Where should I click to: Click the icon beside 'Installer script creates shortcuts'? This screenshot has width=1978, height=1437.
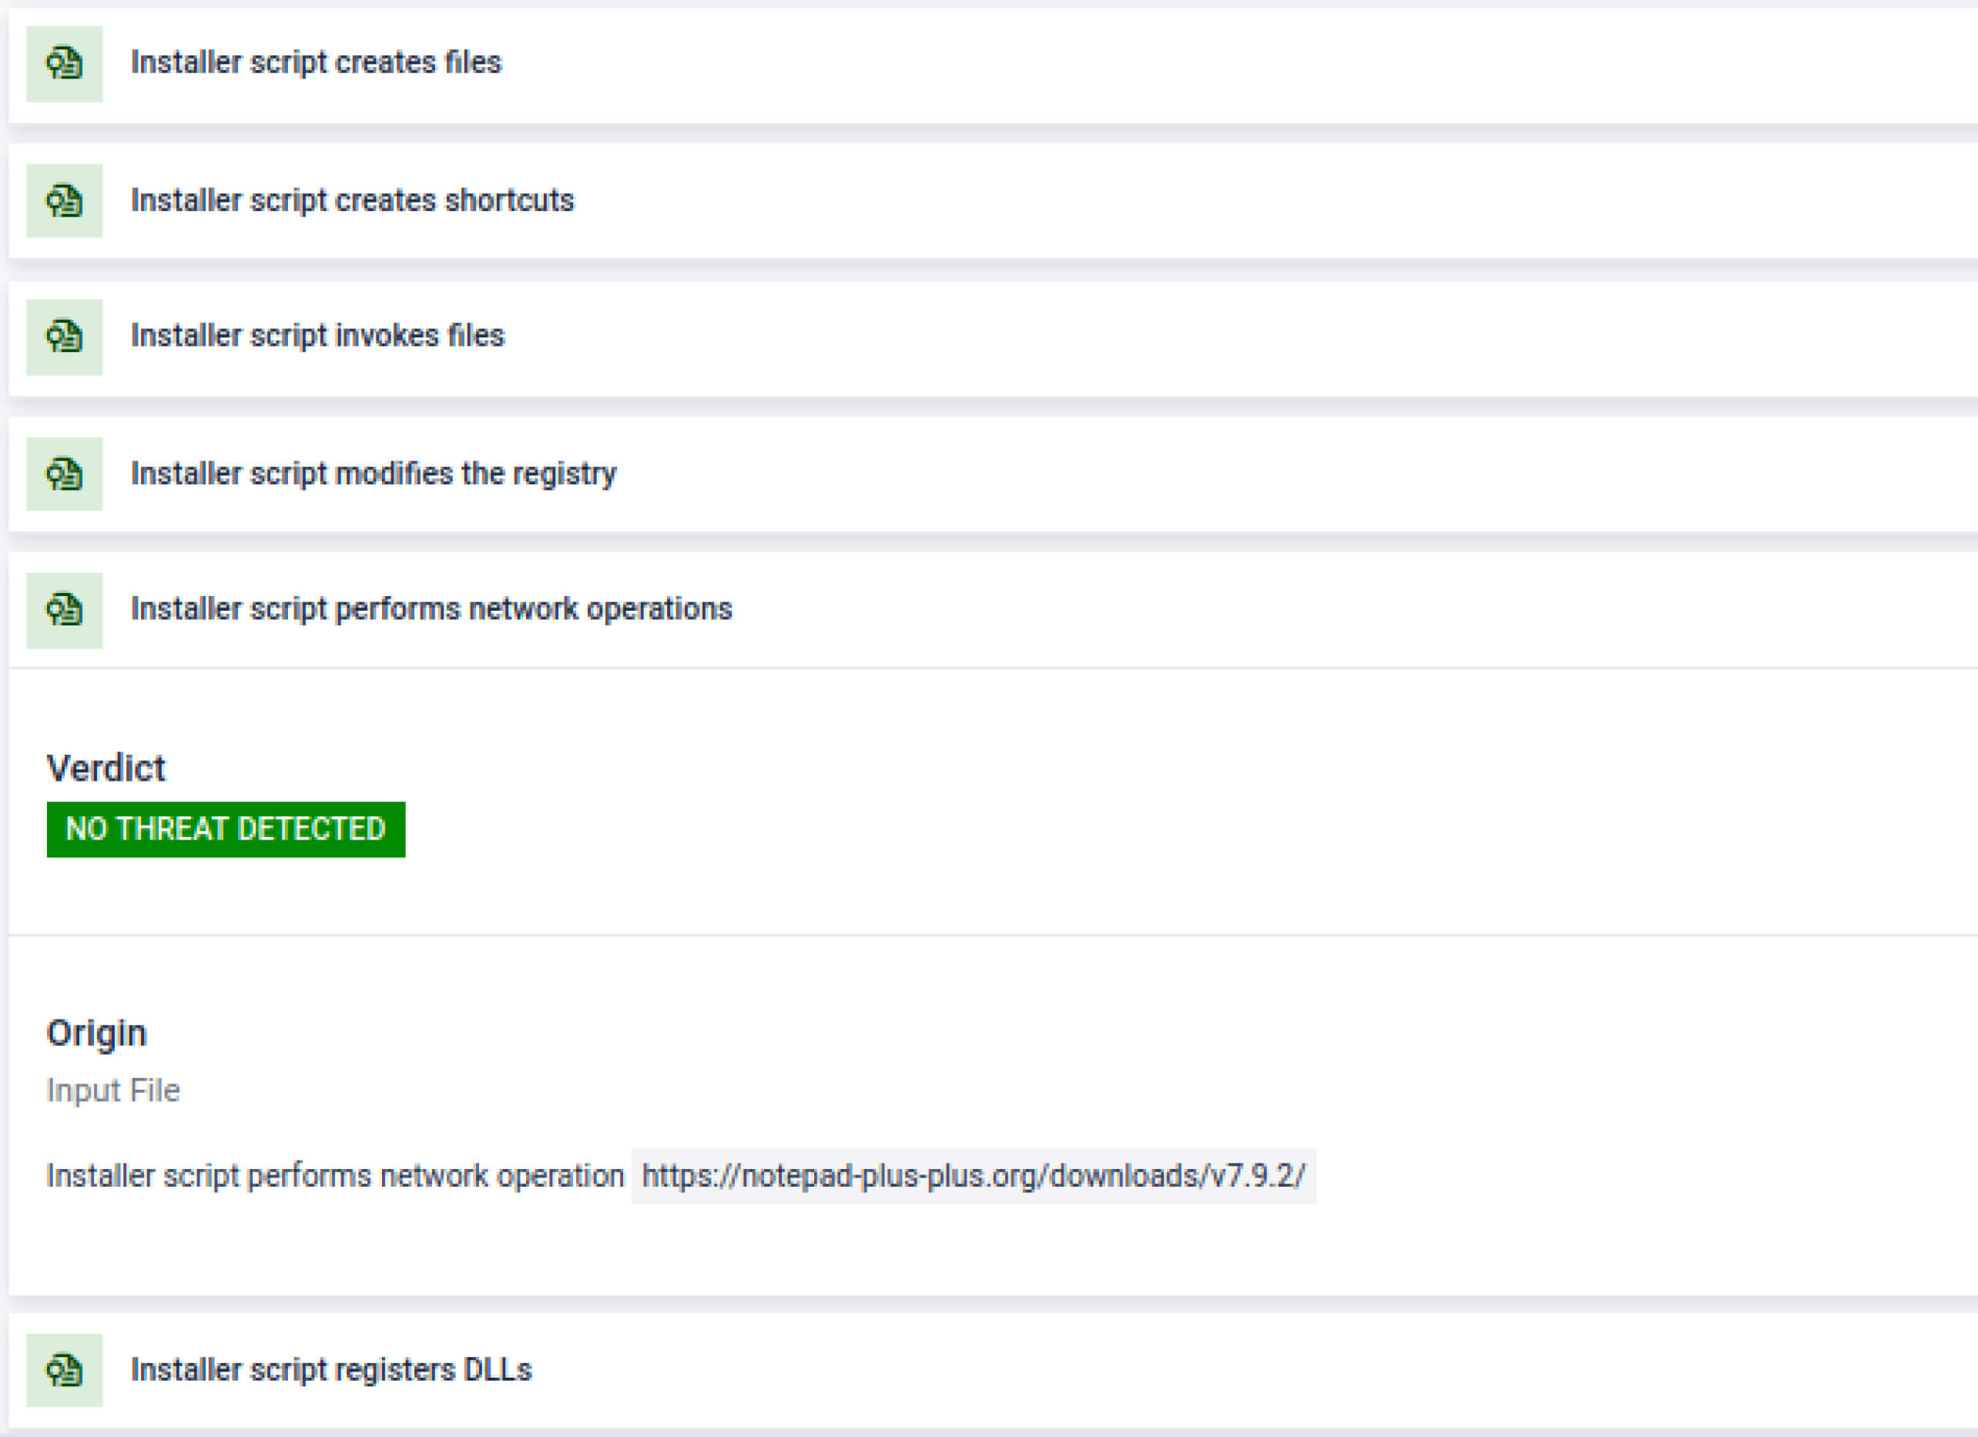tap(64, 202)
